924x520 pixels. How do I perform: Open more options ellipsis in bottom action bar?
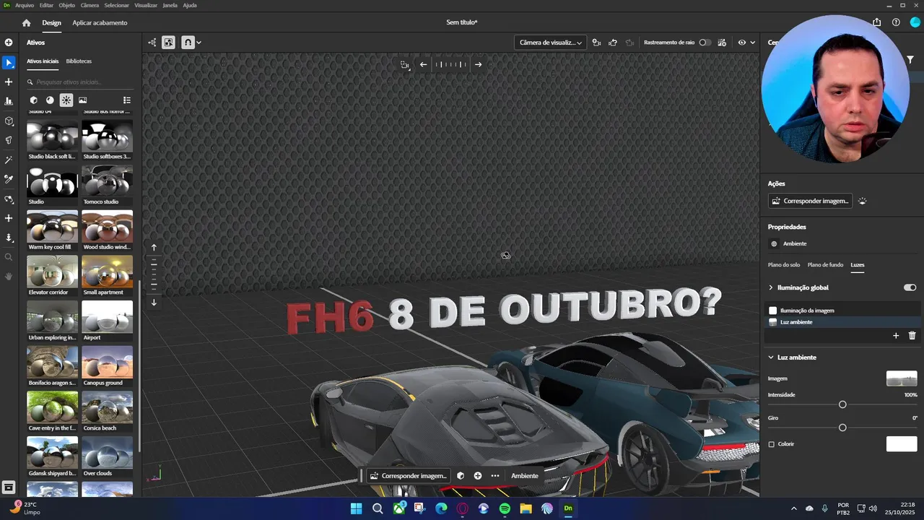(x=495, y=476)
